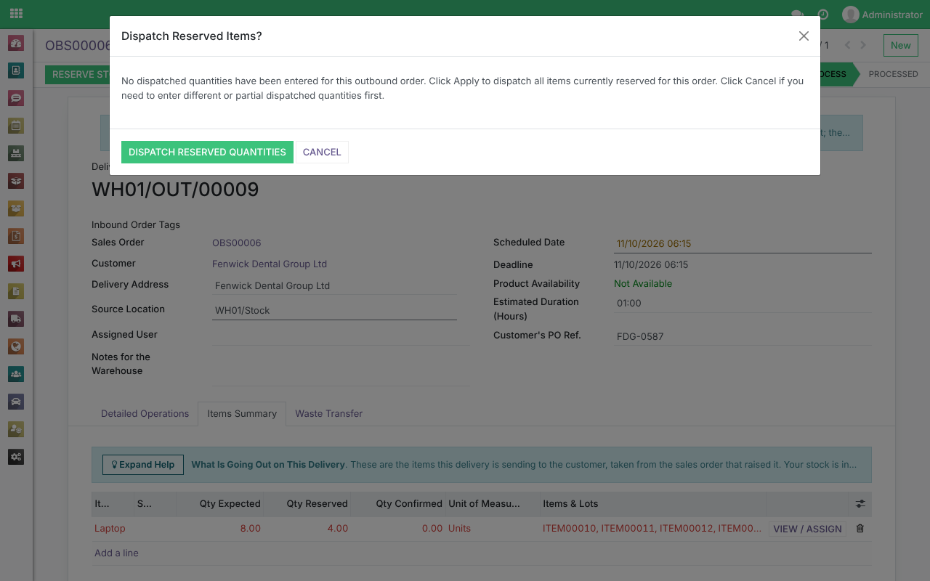The image size is (930, 581).
Task: Open the Fenwick Dental Group Ltd customer link
Action: click(270, 264)
